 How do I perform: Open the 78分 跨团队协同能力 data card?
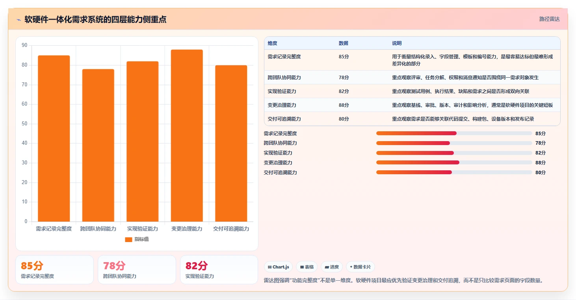click(x=137, y=270)
